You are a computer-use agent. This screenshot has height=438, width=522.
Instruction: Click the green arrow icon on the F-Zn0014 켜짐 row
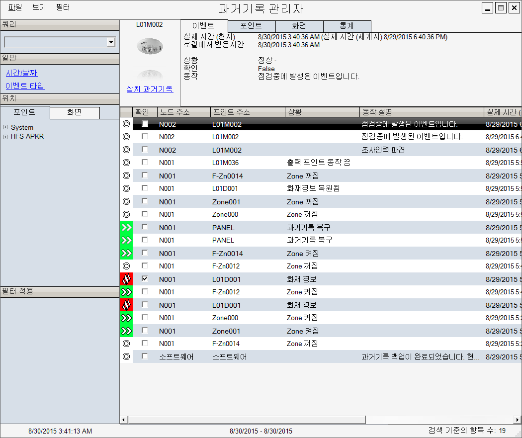(126, 253)
